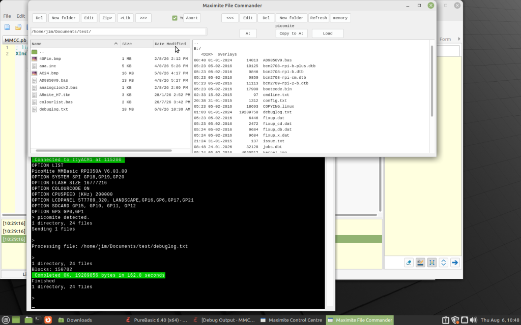The height and width of the screenshot is (325, 521).
Task: Click the security shield icon in system tray
Action: pos(455,320)
